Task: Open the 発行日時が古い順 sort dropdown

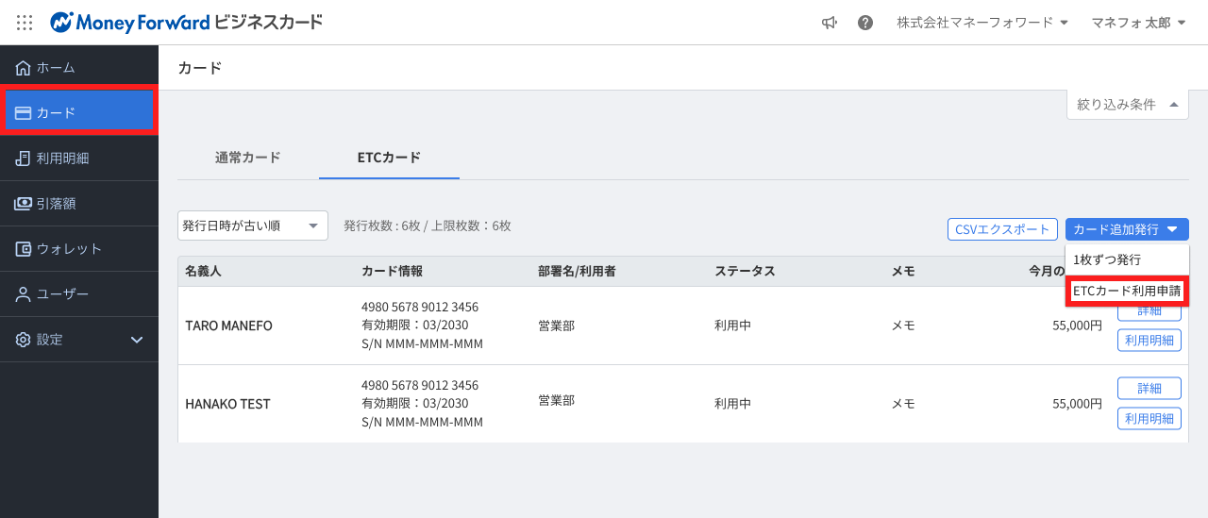Action: [252, 226]
